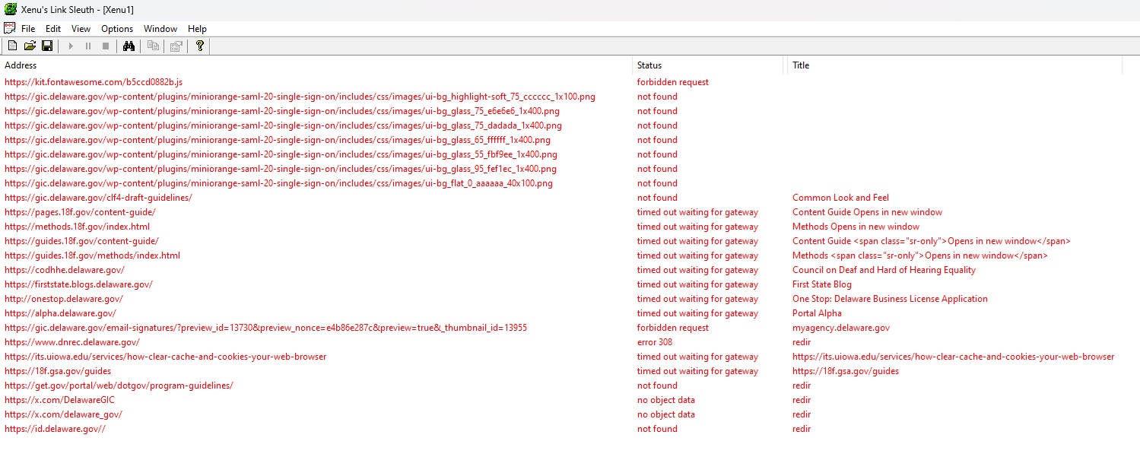
Task: Select the kit.fontawesome.com link row
Action: [x=94, y=82]
